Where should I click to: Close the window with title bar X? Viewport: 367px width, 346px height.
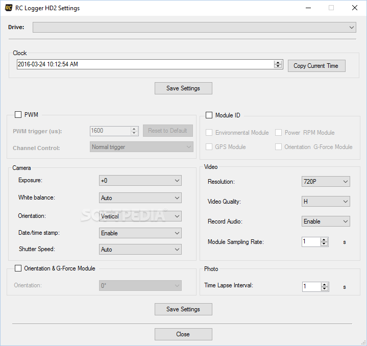(355, 8)
